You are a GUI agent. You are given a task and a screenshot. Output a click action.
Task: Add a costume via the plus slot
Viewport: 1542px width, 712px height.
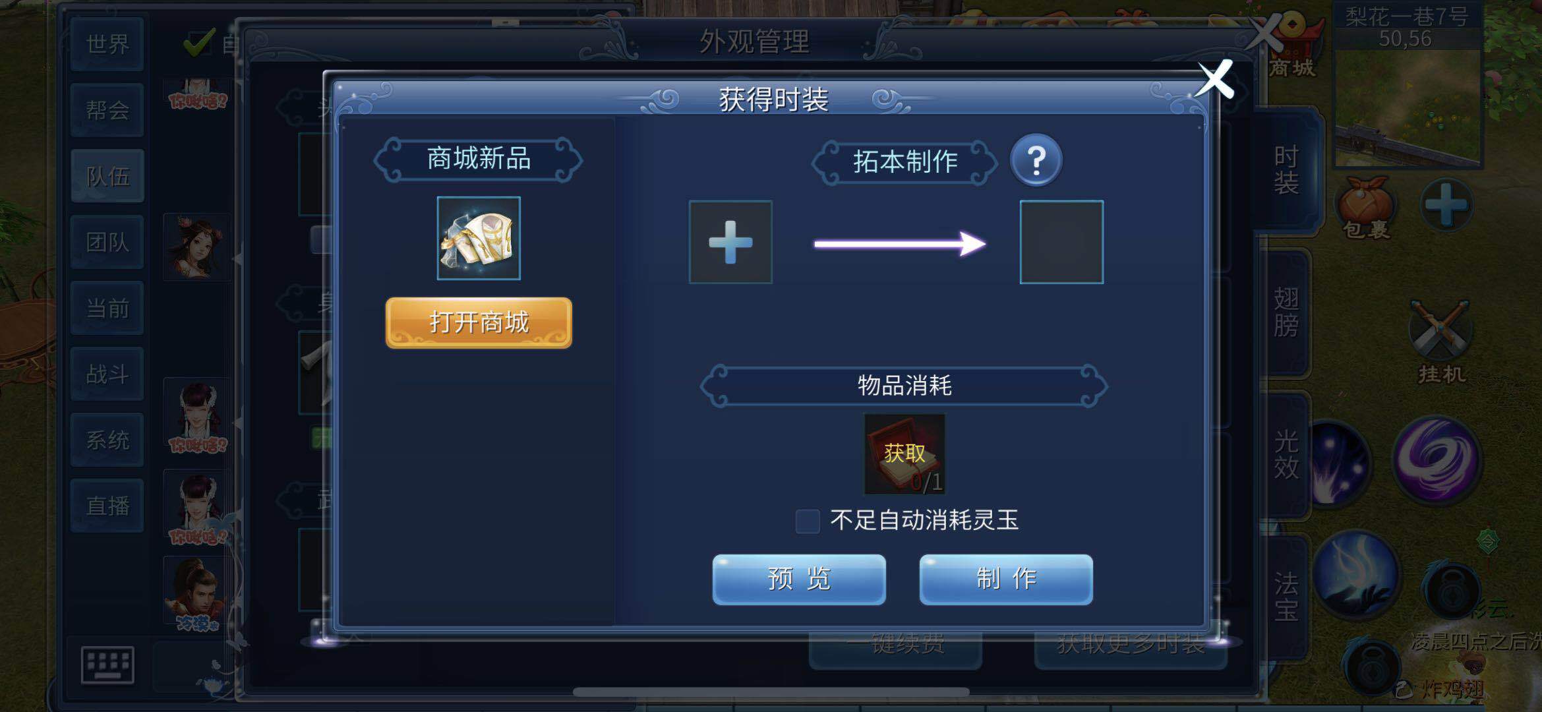point(730,242)
